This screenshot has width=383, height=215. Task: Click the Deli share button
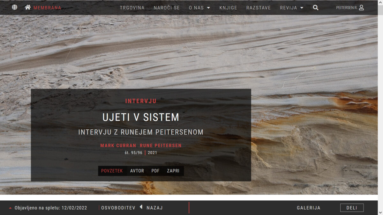point(352,208)
